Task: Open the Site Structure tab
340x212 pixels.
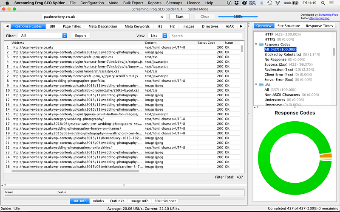Action: pos(289,26)
